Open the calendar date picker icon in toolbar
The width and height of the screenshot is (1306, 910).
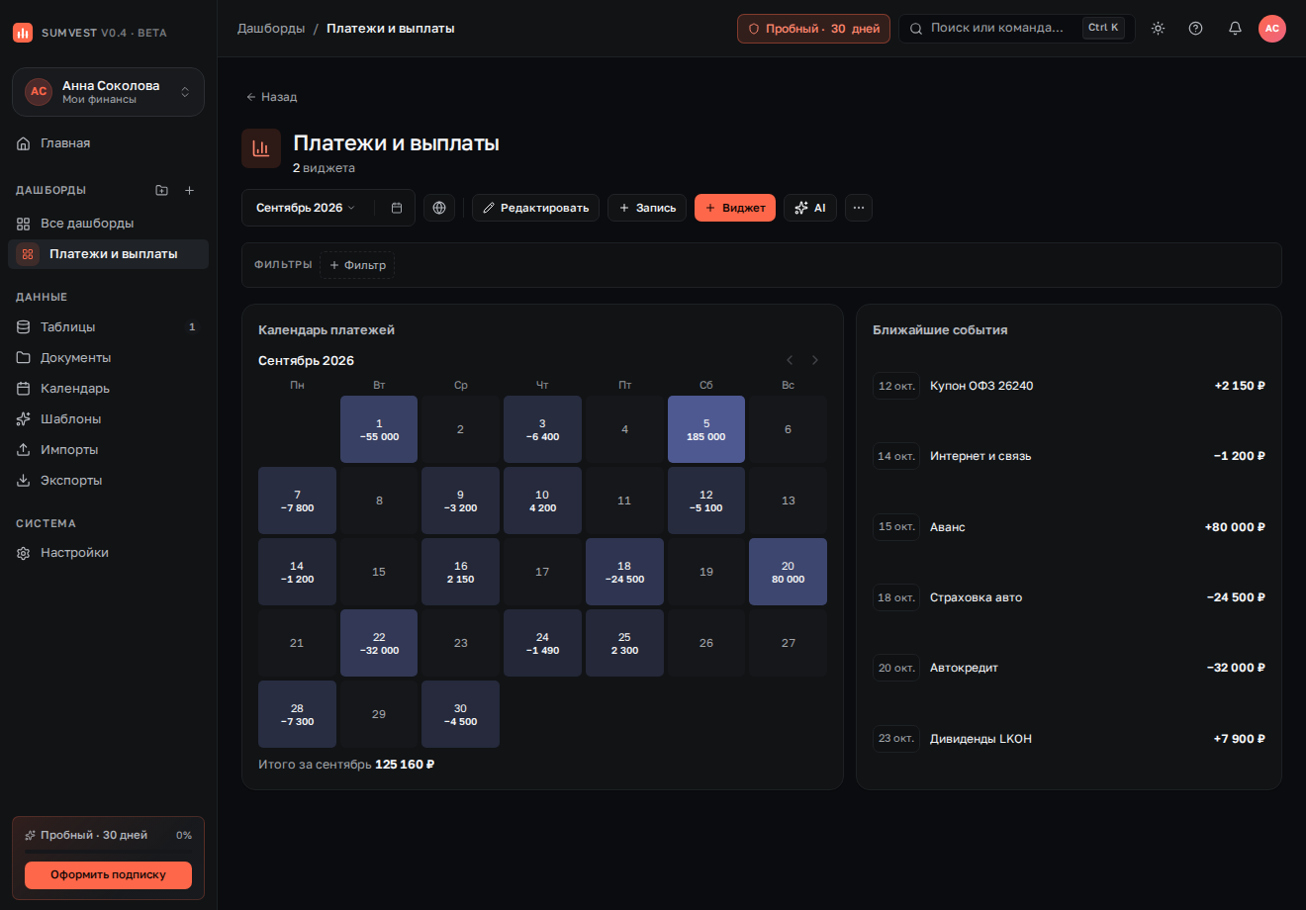397,208
